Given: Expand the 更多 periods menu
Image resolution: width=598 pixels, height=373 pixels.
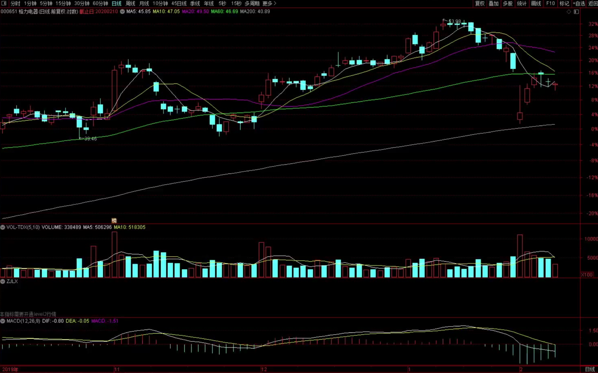Looking at the screenshot, I should click(269, 3).
